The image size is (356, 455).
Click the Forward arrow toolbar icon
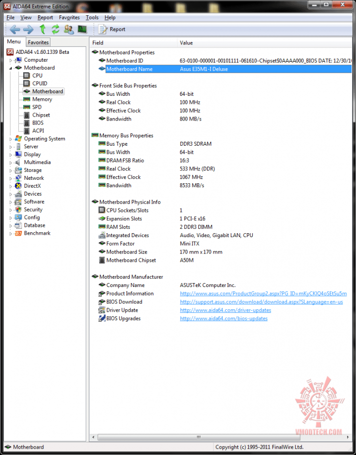tap(28, 29)
